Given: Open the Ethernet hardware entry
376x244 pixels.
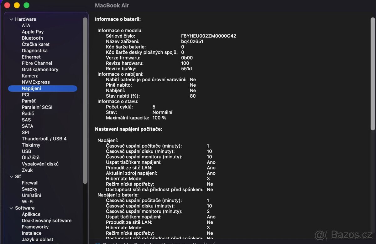Looking at the screenshot, I should pos(31,57).
